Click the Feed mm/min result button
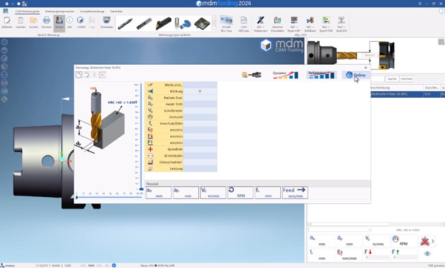445x268 pixels. point(295,193)
